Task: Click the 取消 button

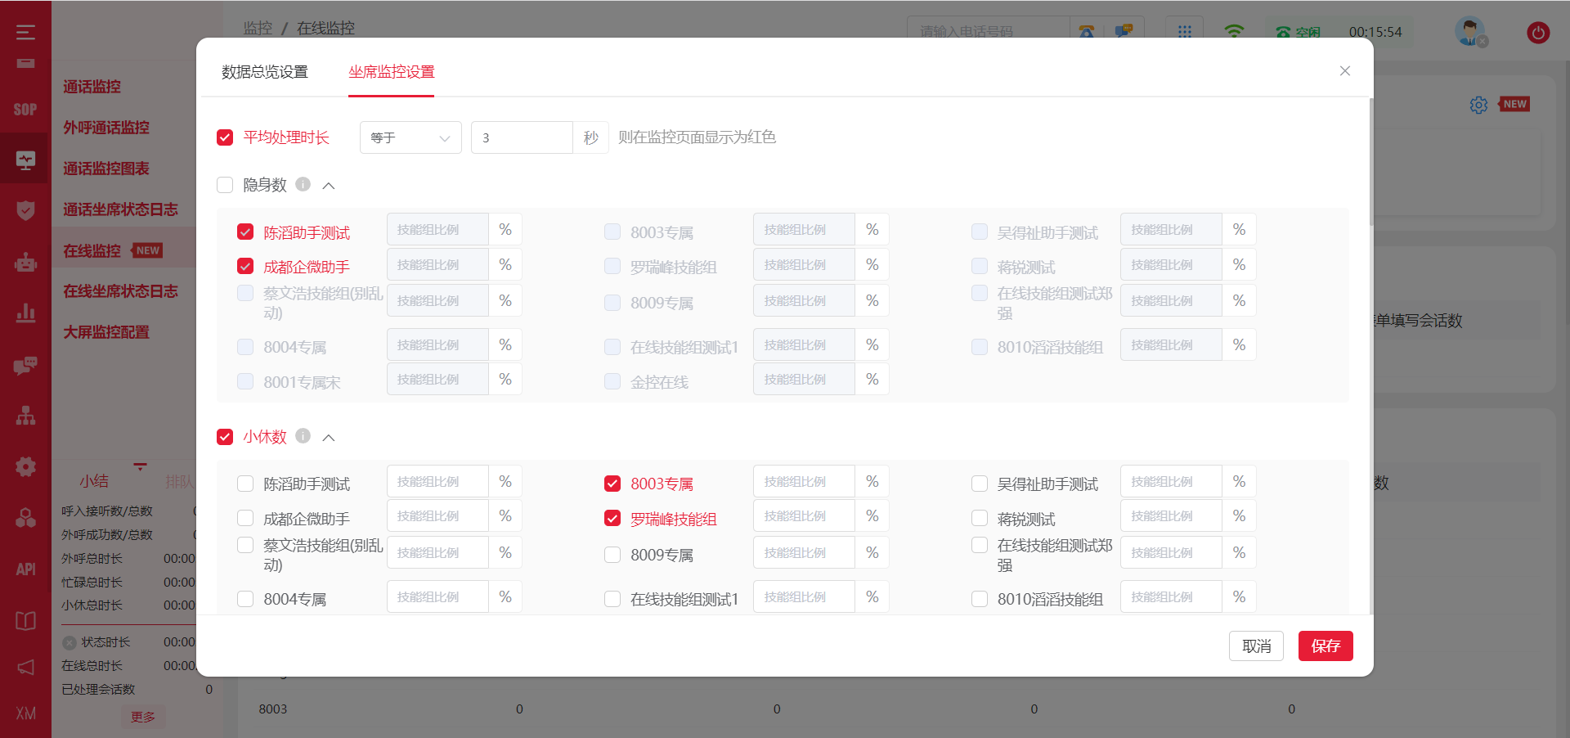Action: [x=1256, y=646]
